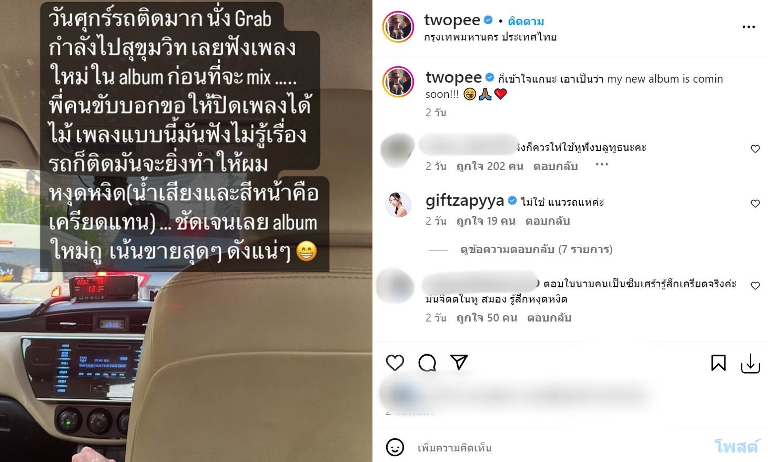Open twopee header profile picture
The width and height of the screenshot is (768, 462).
[398, 26]
